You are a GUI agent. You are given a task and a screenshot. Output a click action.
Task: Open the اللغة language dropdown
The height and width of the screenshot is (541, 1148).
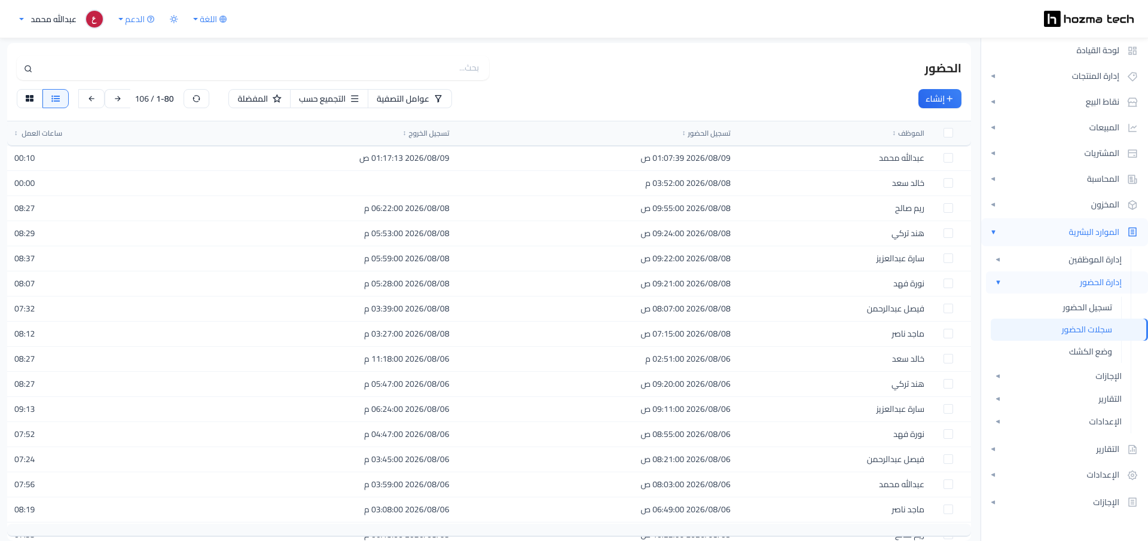210,19
